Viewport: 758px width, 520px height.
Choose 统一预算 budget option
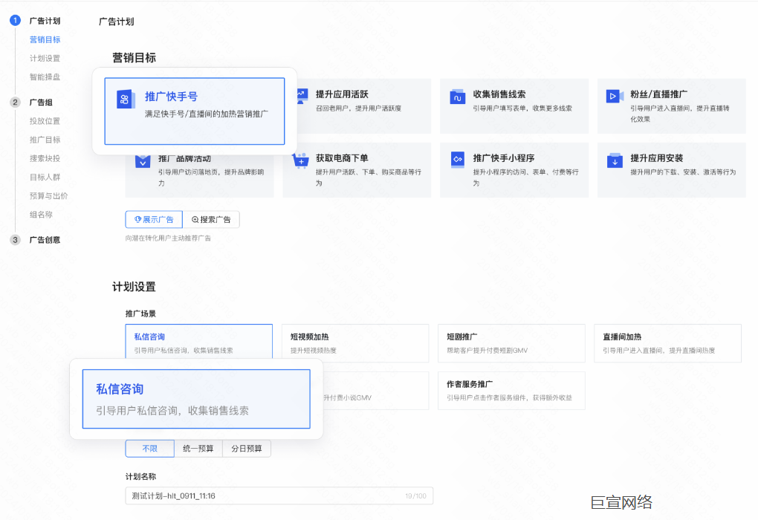[198, 449]
